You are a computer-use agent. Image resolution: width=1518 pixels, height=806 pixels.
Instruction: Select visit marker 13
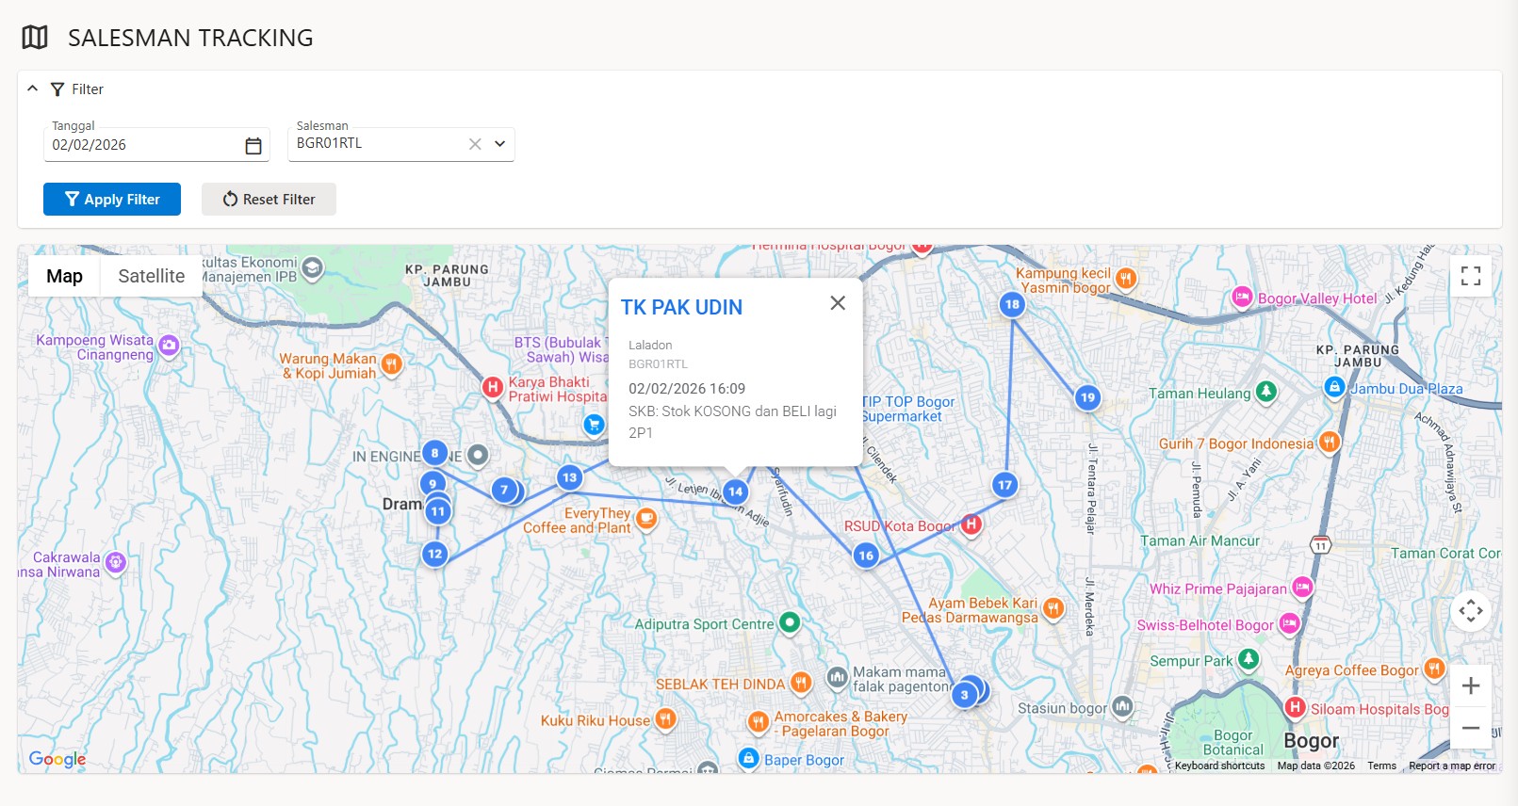(x=569, y=477)
